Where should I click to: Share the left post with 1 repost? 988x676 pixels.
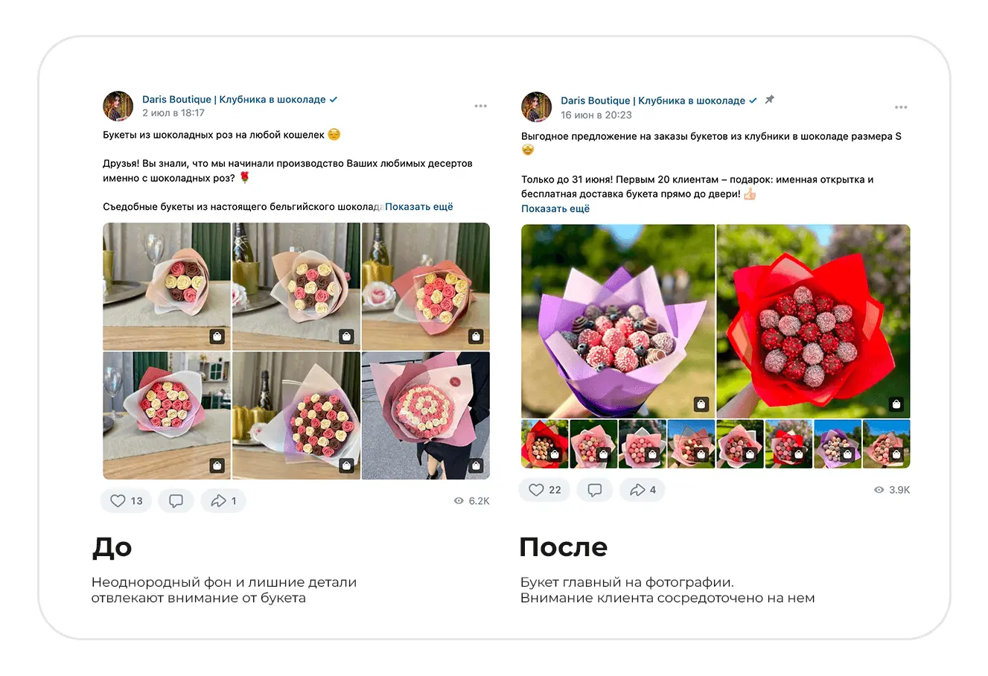tap(223, 501)
